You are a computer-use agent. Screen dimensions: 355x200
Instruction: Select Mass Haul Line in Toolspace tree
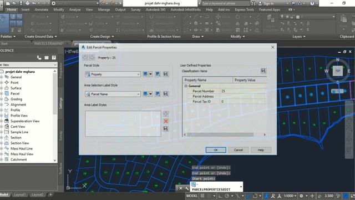click(22, 148)
